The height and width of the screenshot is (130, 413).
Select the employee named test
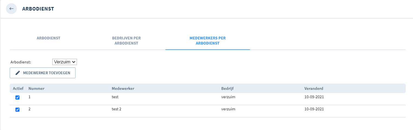click(115, 97)
